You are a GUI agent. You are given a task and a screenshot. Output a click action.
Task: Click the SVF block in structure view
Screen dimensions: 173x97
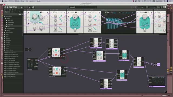coord(99,56)
